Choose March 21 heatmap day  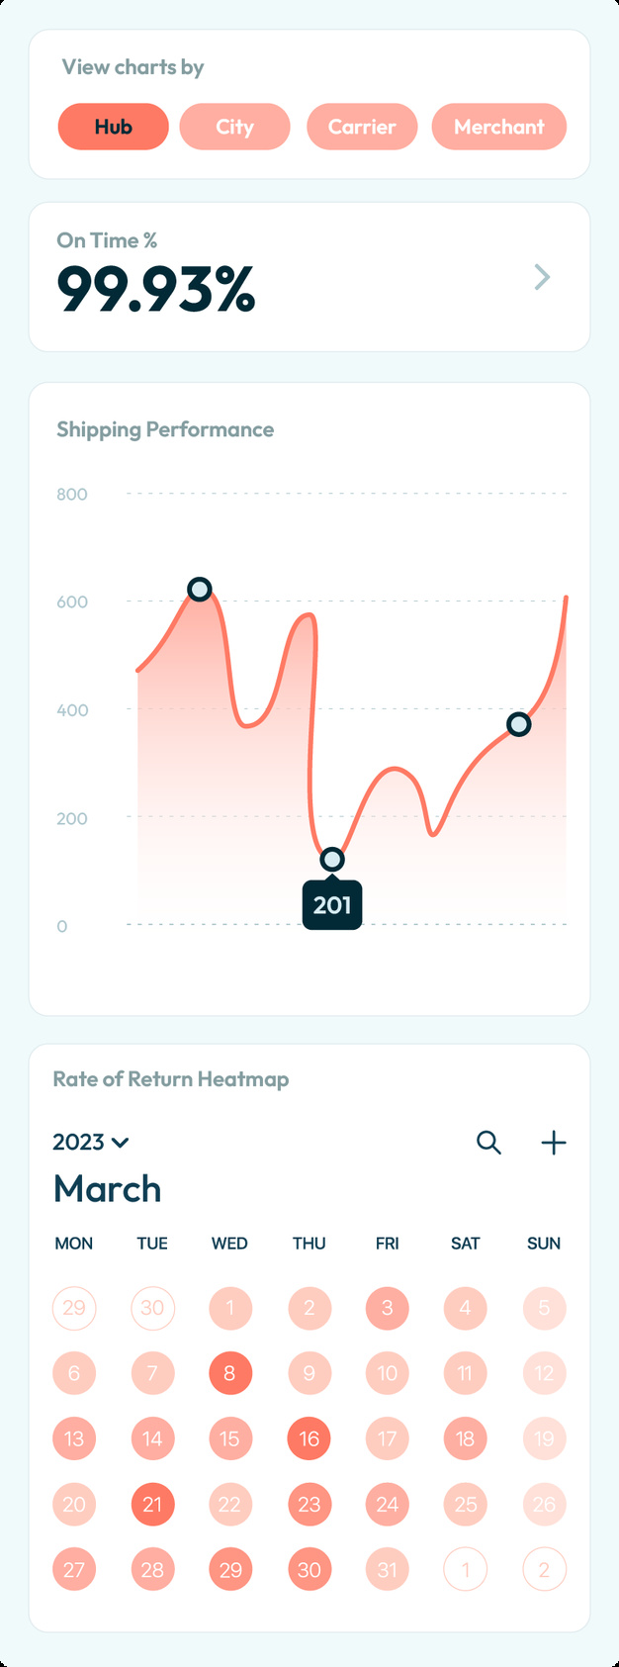152,1504
